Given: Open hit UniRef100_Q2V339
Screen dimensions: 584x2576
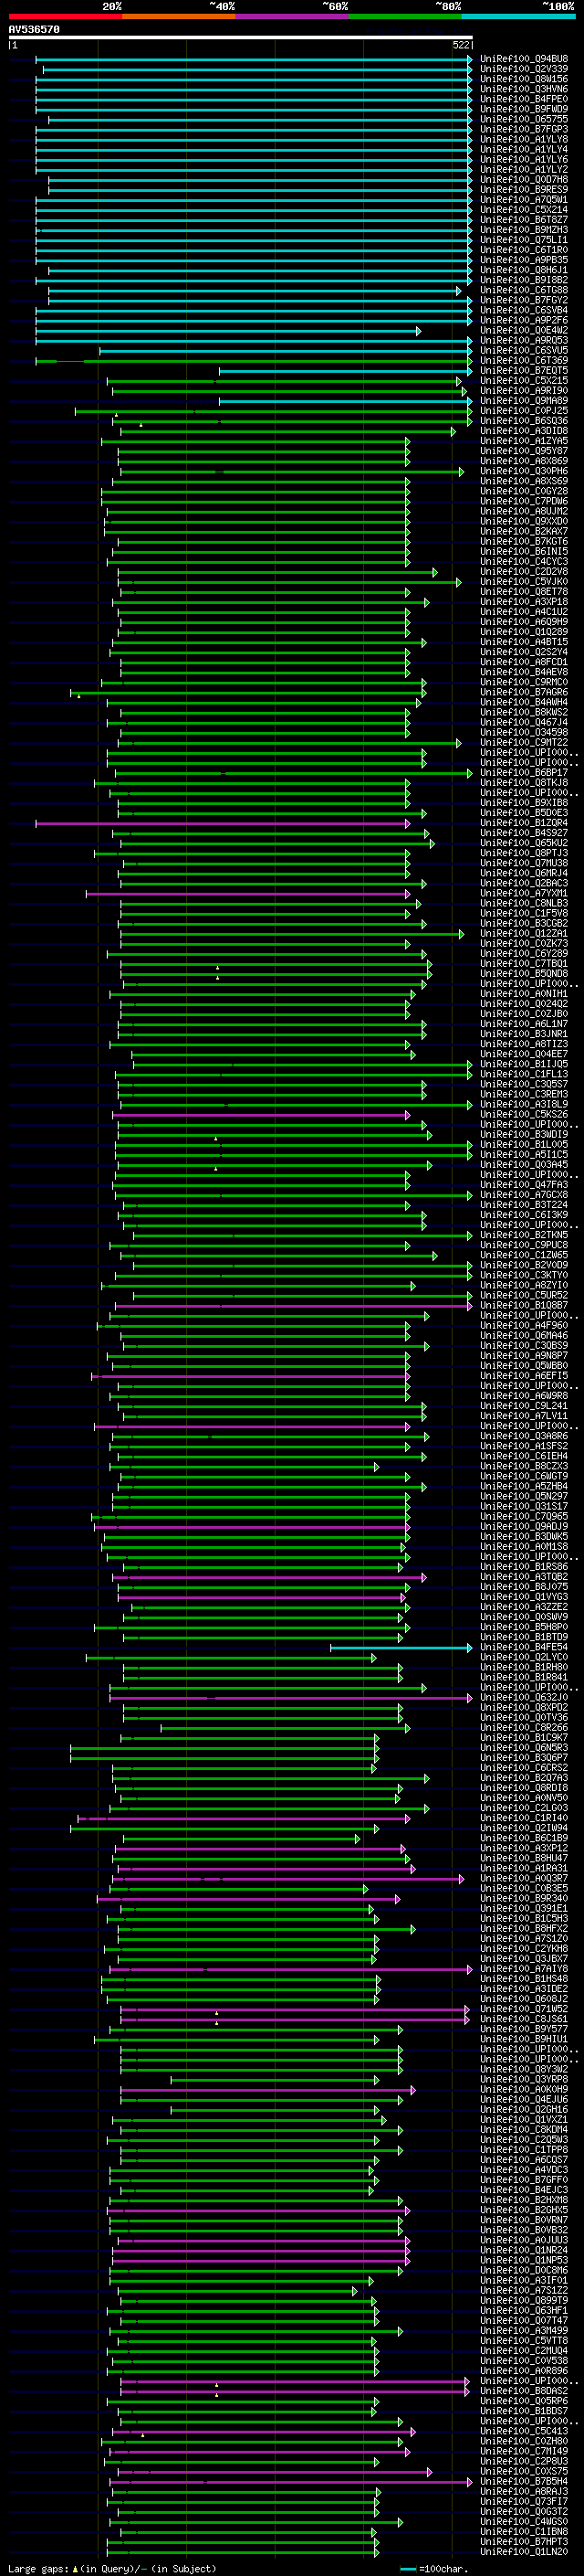Looking at the screenshot, I should click(x=524, y=69).
